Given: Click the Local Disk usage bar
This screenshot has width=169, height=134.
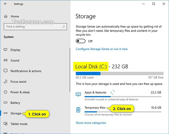Looking at the screenshot, I should point(120,74).
